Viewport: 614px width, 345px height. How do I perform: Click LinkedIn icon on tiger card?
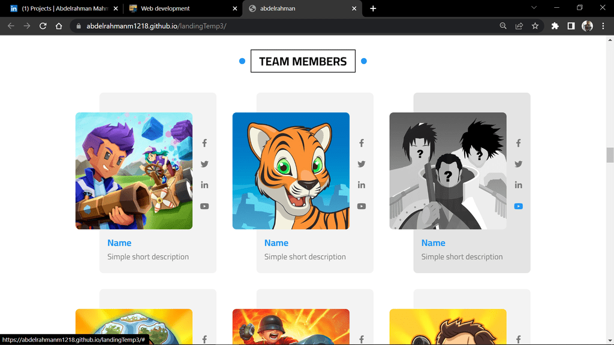click(362, 185)
